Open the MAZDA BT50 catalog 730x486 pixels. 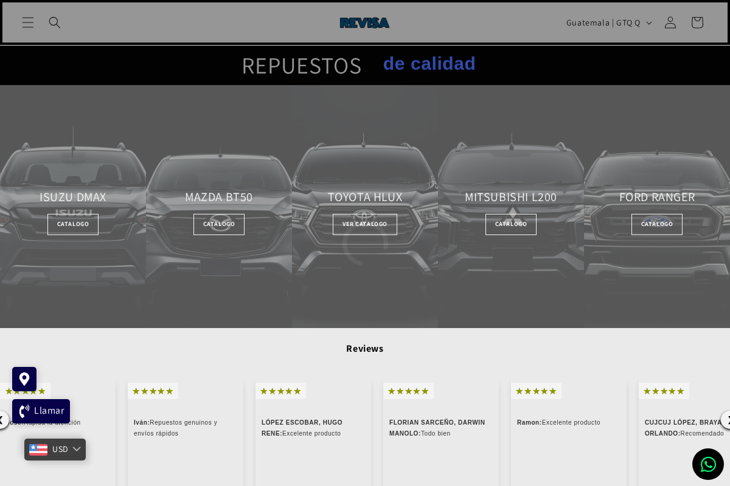coord(219,224)
